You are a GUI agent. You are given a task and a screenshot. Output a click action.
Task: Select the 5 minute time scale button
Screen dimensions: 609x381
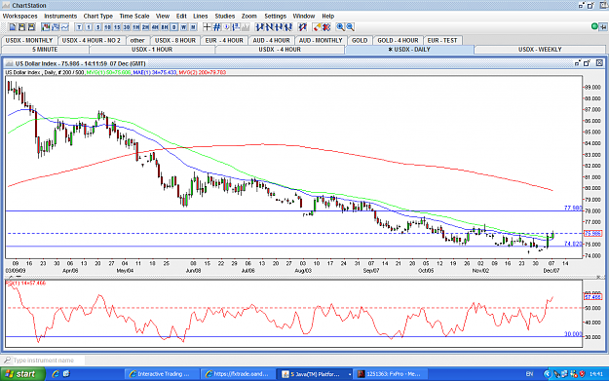[x=97, y=27]
